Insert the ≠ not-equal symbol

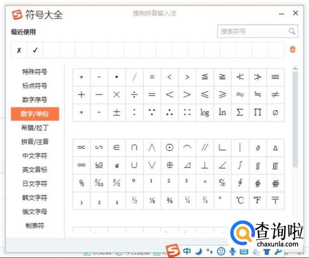click(x=275, y=95)
